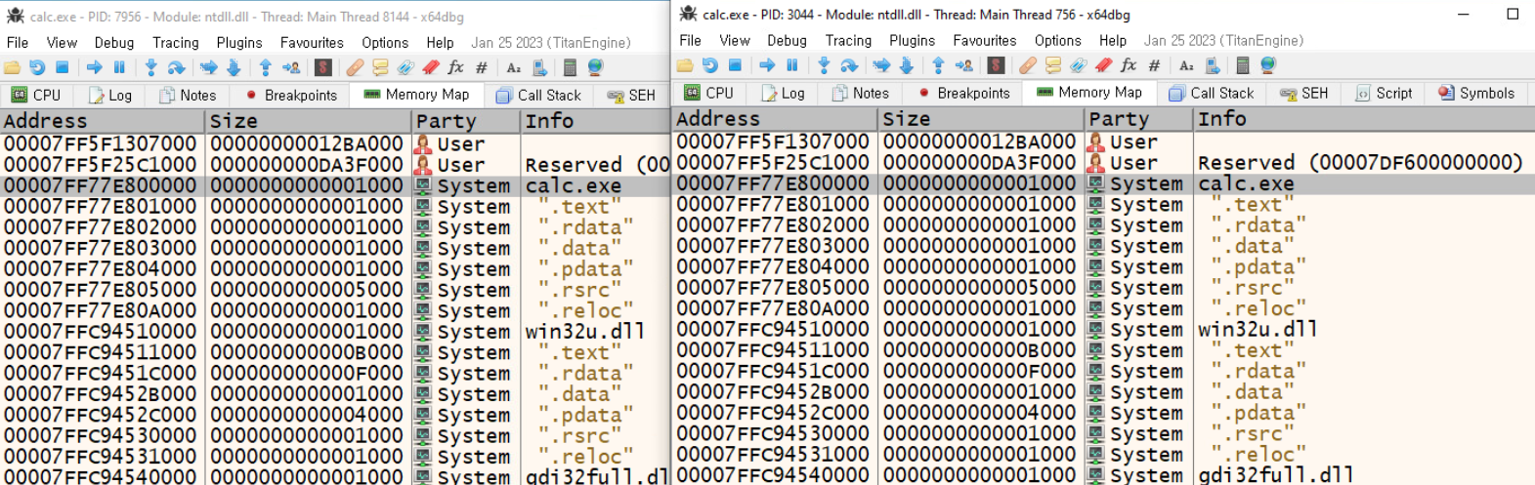Switch to Script tab in right window
Screen dimensions: 1535x485
pyautogui.click(x=1384, y=93)
